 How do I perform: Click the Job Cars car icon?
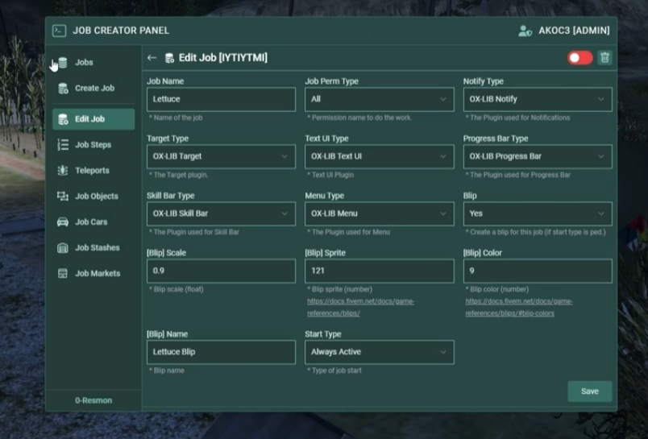pyautogui.click(x=63, y=222)
